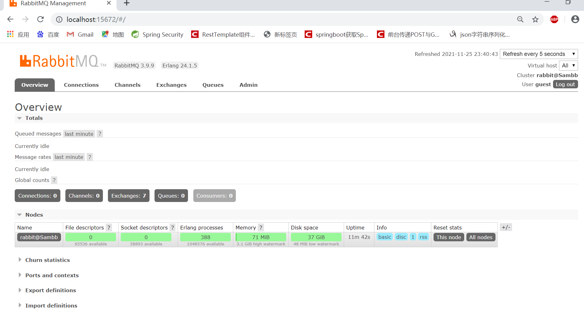Image resolution: width=584 pixels, height=310 pixels.
Task: Click the rss info tag
Action: click(x=423, y=237)
